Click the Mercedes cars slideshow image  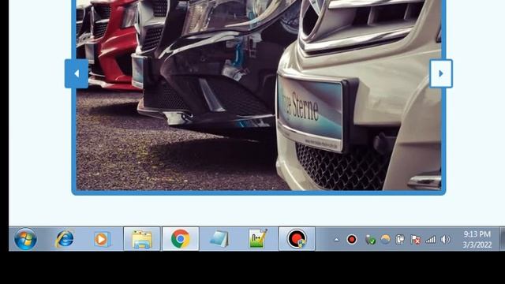click(x=259, y=95)
